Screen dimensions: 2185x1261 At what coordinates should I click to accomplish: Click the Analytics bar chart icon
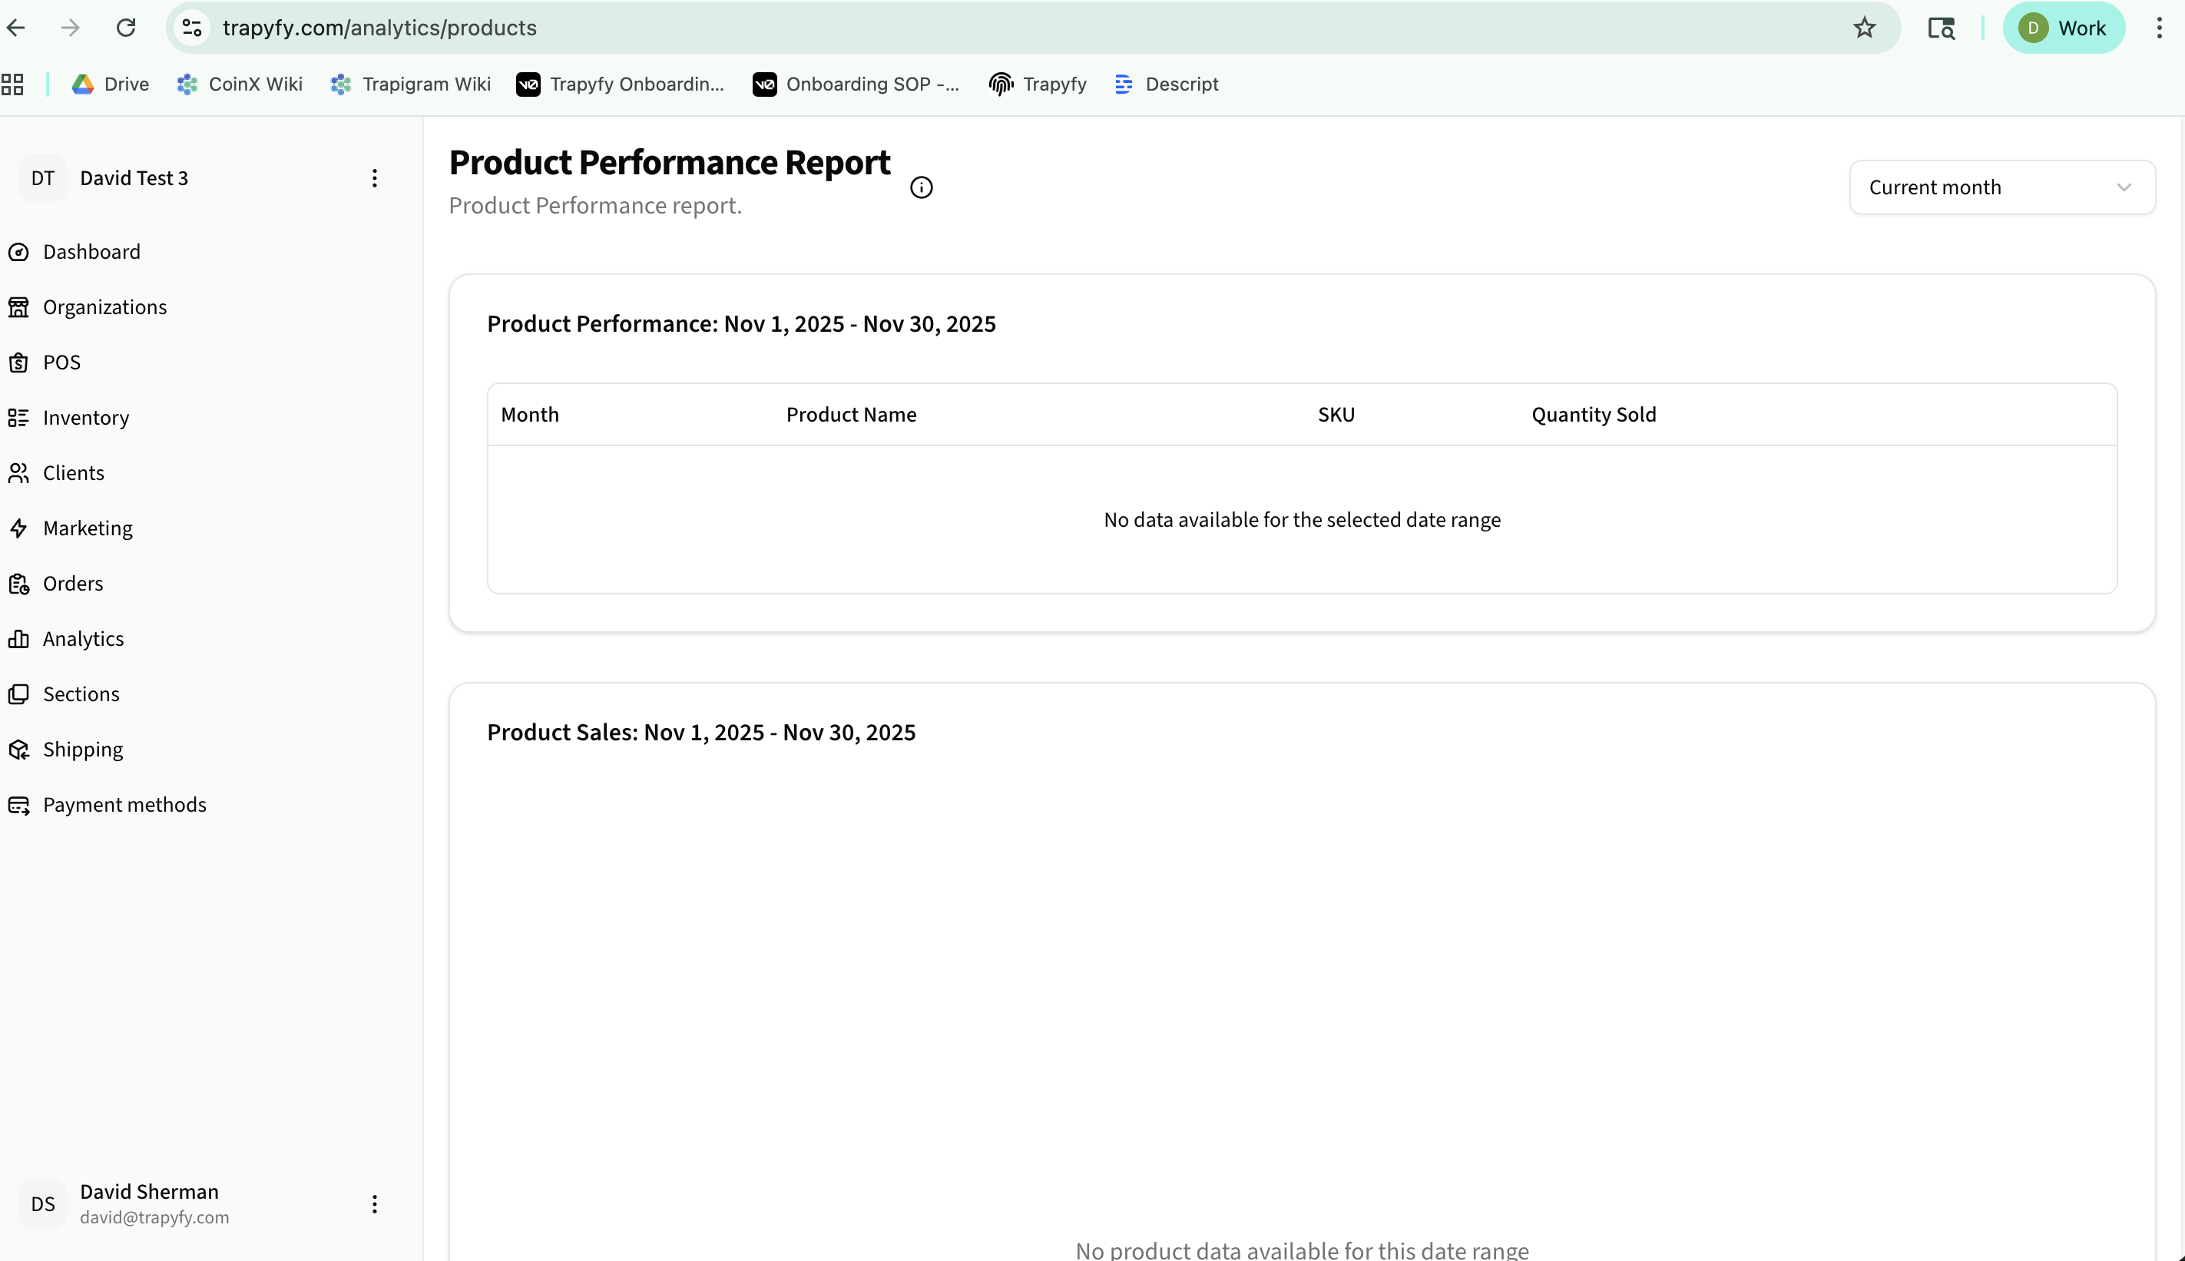(18, 639)
